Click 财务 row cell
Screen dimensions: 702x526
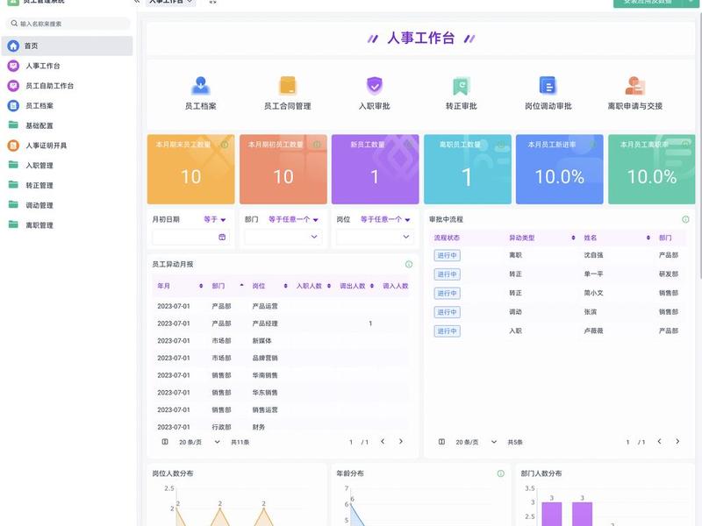pyautogui.click(x=259, y=427)
